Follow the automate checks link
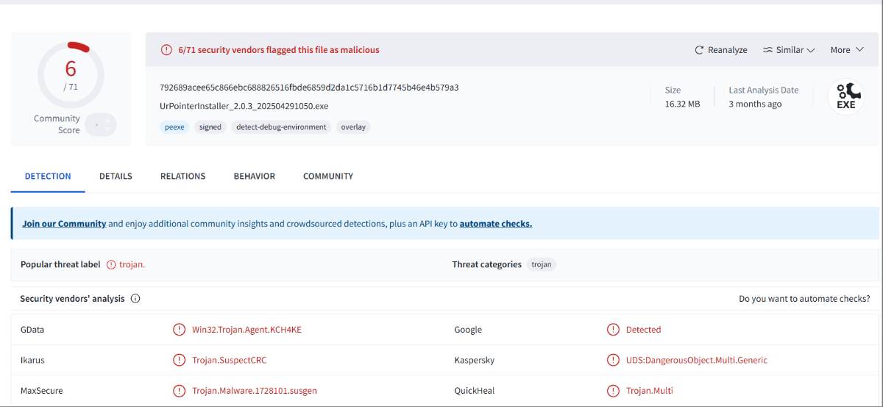This screenshot has width=883, height=407. (495, 224)
